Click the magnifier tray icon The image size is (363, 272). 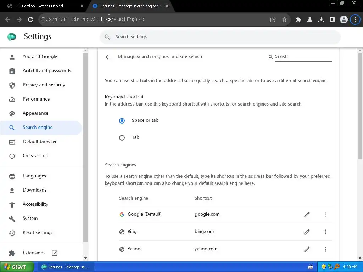point(337,267)
